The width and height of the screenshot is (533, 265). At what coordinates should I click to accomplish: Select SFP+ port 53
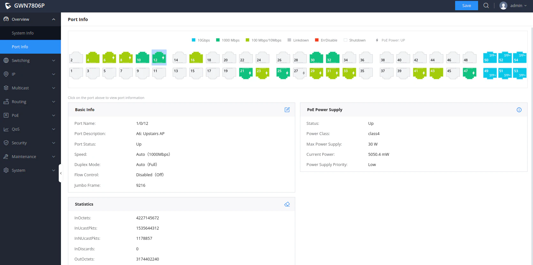pyautogui.click(x=520, y=73)
